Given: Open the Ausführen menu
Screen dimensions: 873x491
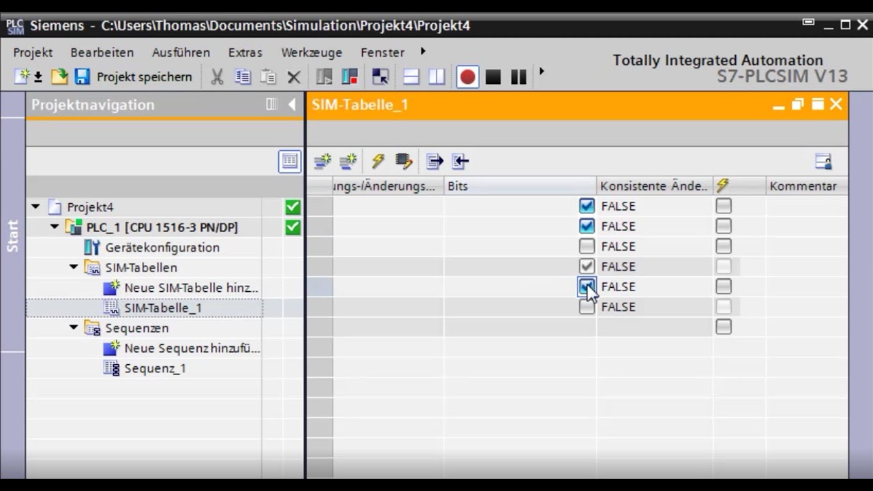Looking at the screenshot, I should 181,53.
